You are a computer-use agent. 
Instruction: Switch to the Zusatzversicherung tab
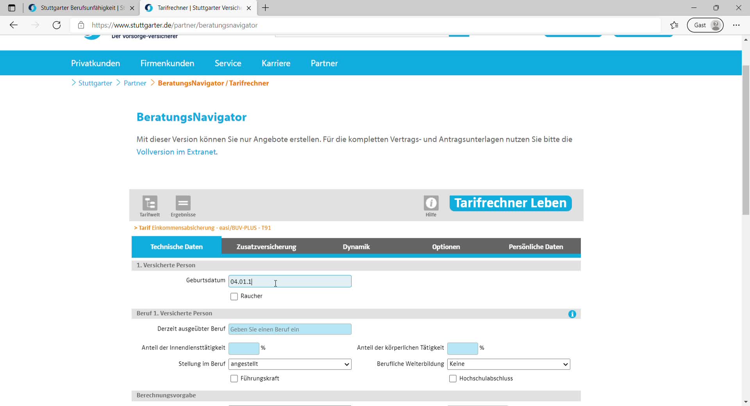(266, 247)
